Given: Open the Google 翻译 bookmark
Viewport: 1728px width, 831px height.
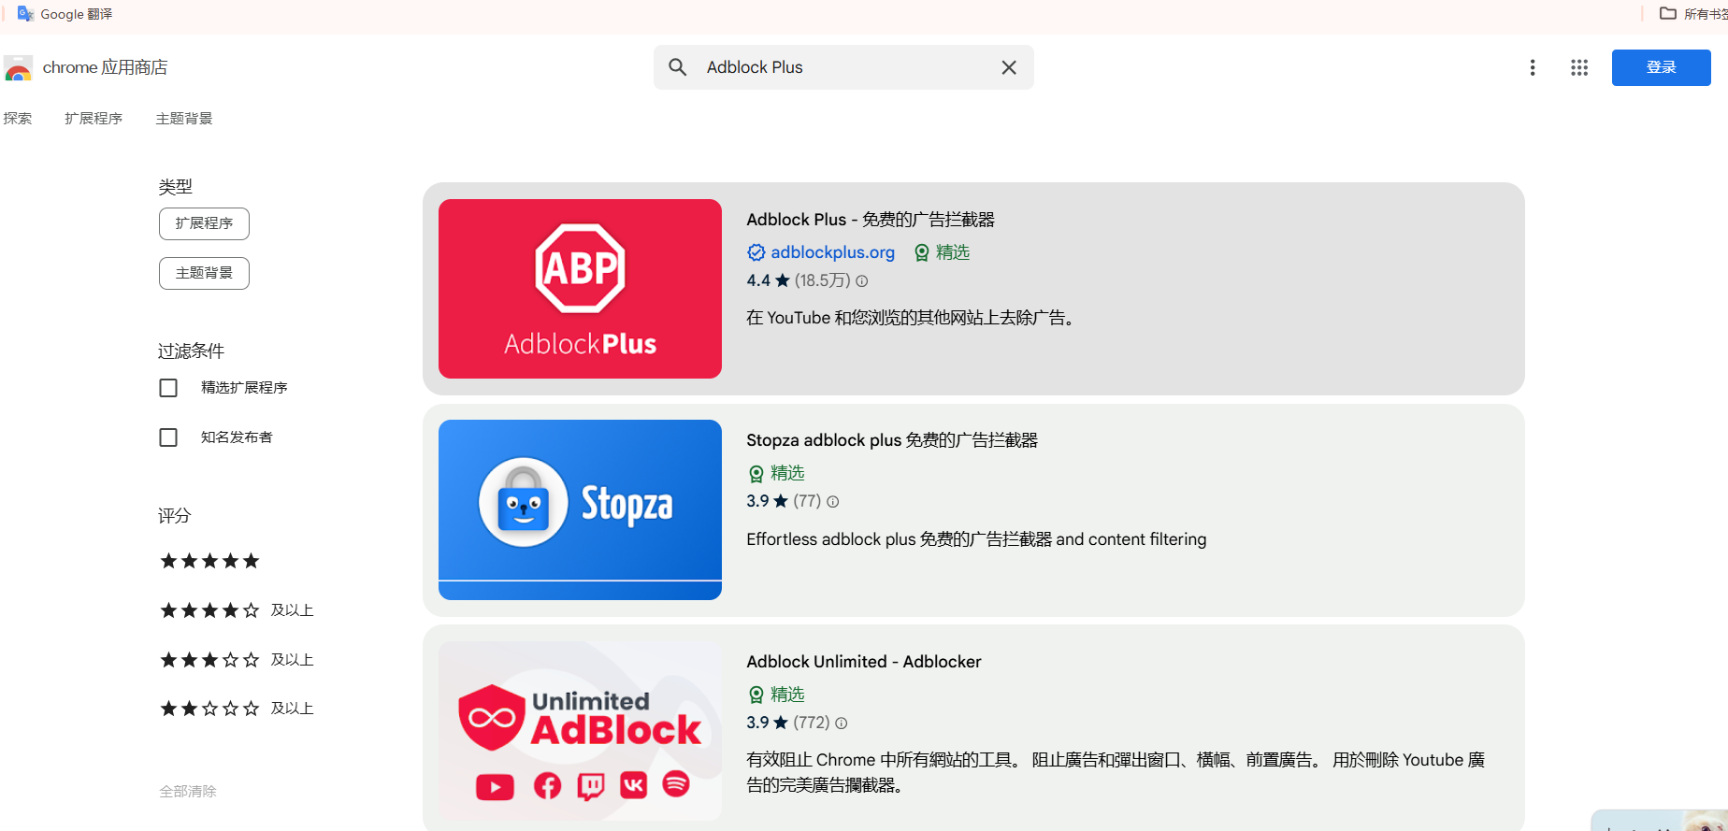Looking at the screenshot, I should pos(65,14).
